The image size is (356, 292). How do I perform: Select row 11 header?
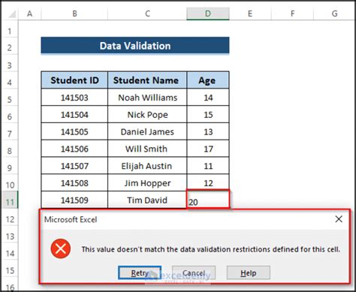10,200
